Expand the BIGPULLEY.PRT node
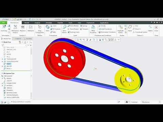163x122 pixels. pos(2,59)
